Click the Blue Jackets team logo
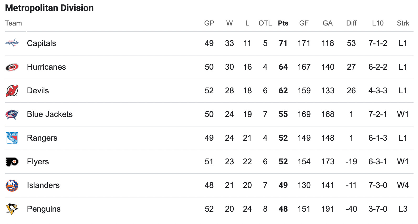 click(12, 114)
